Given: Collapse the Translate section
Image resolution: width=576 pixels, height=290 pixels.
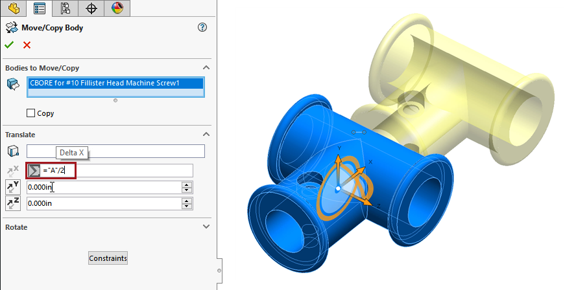Looking at the screenshot, I should pyautogui.click(x=206, y=135).
